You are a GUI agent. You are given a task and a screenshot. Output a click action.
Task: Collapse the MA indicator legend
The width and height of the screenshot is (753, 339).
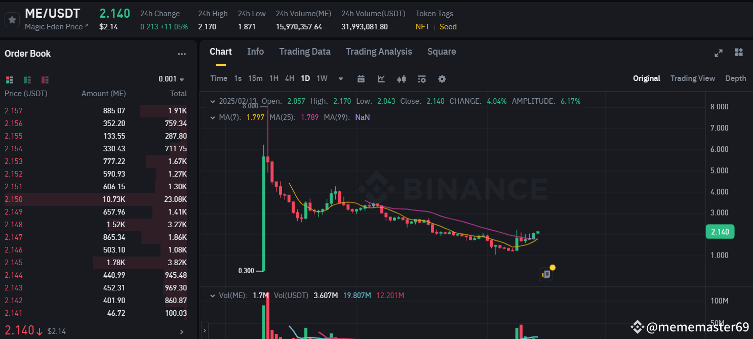[x=213, y=117]
